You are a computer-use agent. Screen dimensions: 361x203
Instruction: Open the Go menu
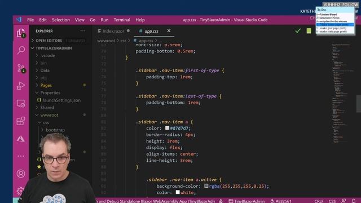93,20
